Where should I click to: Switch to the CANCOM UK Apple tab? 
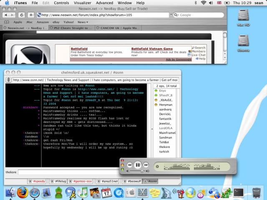(x=118, y=28)
